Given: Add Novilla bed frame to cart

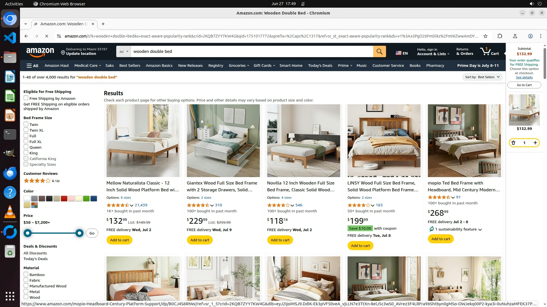Looking at the screenshot, I should point(280,240).
